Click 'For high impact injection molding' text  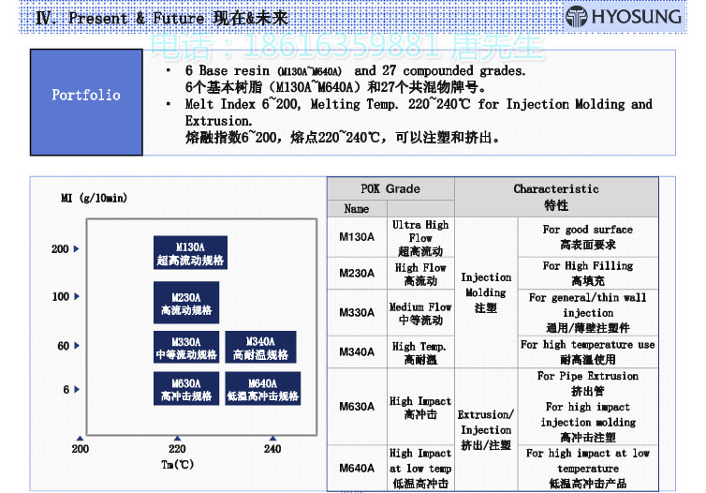(x=588, y=414)
